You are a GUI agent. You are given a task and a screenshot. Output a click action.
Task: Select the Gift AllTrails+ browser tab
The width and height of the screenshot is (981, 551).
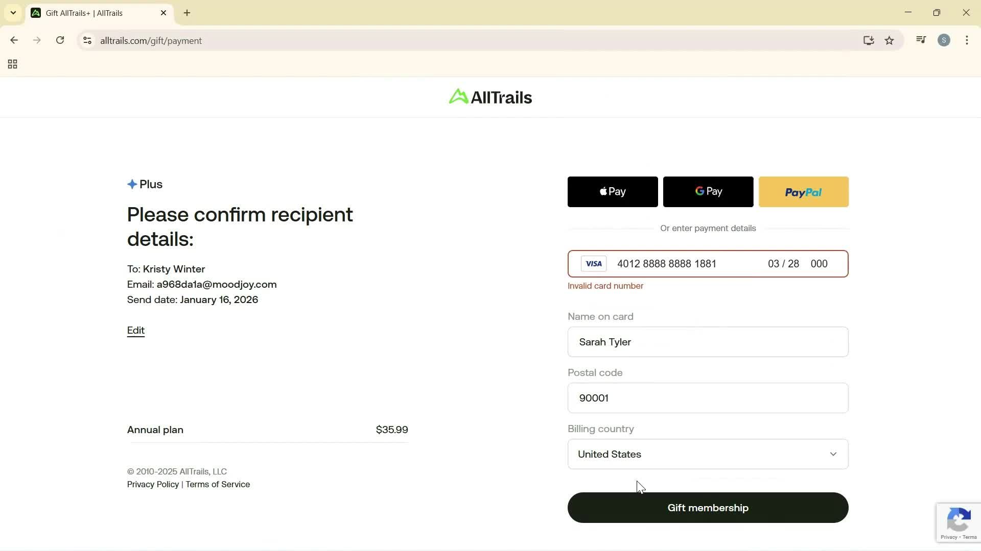[92, 13]
